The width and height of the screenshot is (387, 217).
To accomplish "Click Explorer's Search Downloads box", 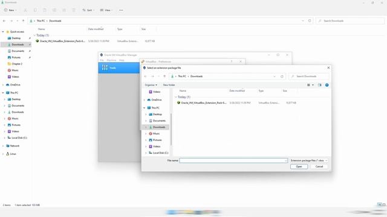I will [x=351, y=21].
